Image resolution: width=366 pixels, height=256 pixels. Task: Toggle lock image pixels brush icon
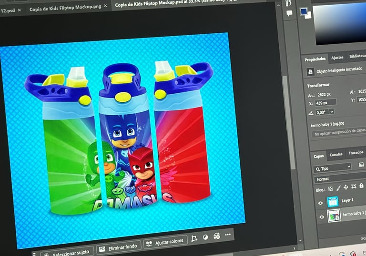338,188
